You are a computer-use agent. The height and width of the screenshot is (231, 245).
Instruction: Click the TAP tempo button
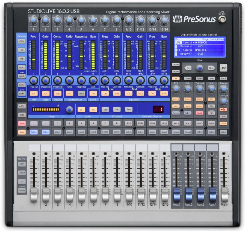pos(224,68)
